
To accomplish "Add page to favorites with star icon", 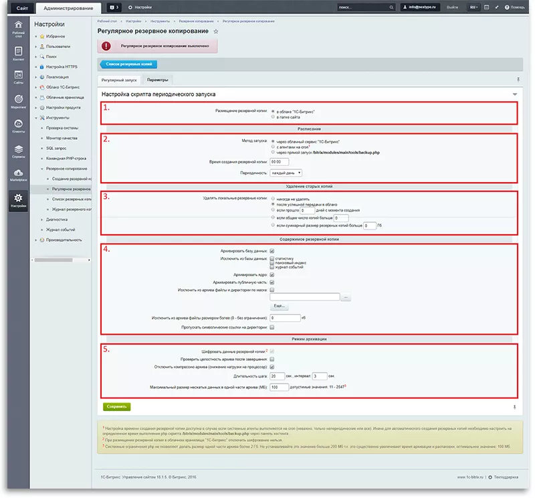I will [x=216, y=31].
